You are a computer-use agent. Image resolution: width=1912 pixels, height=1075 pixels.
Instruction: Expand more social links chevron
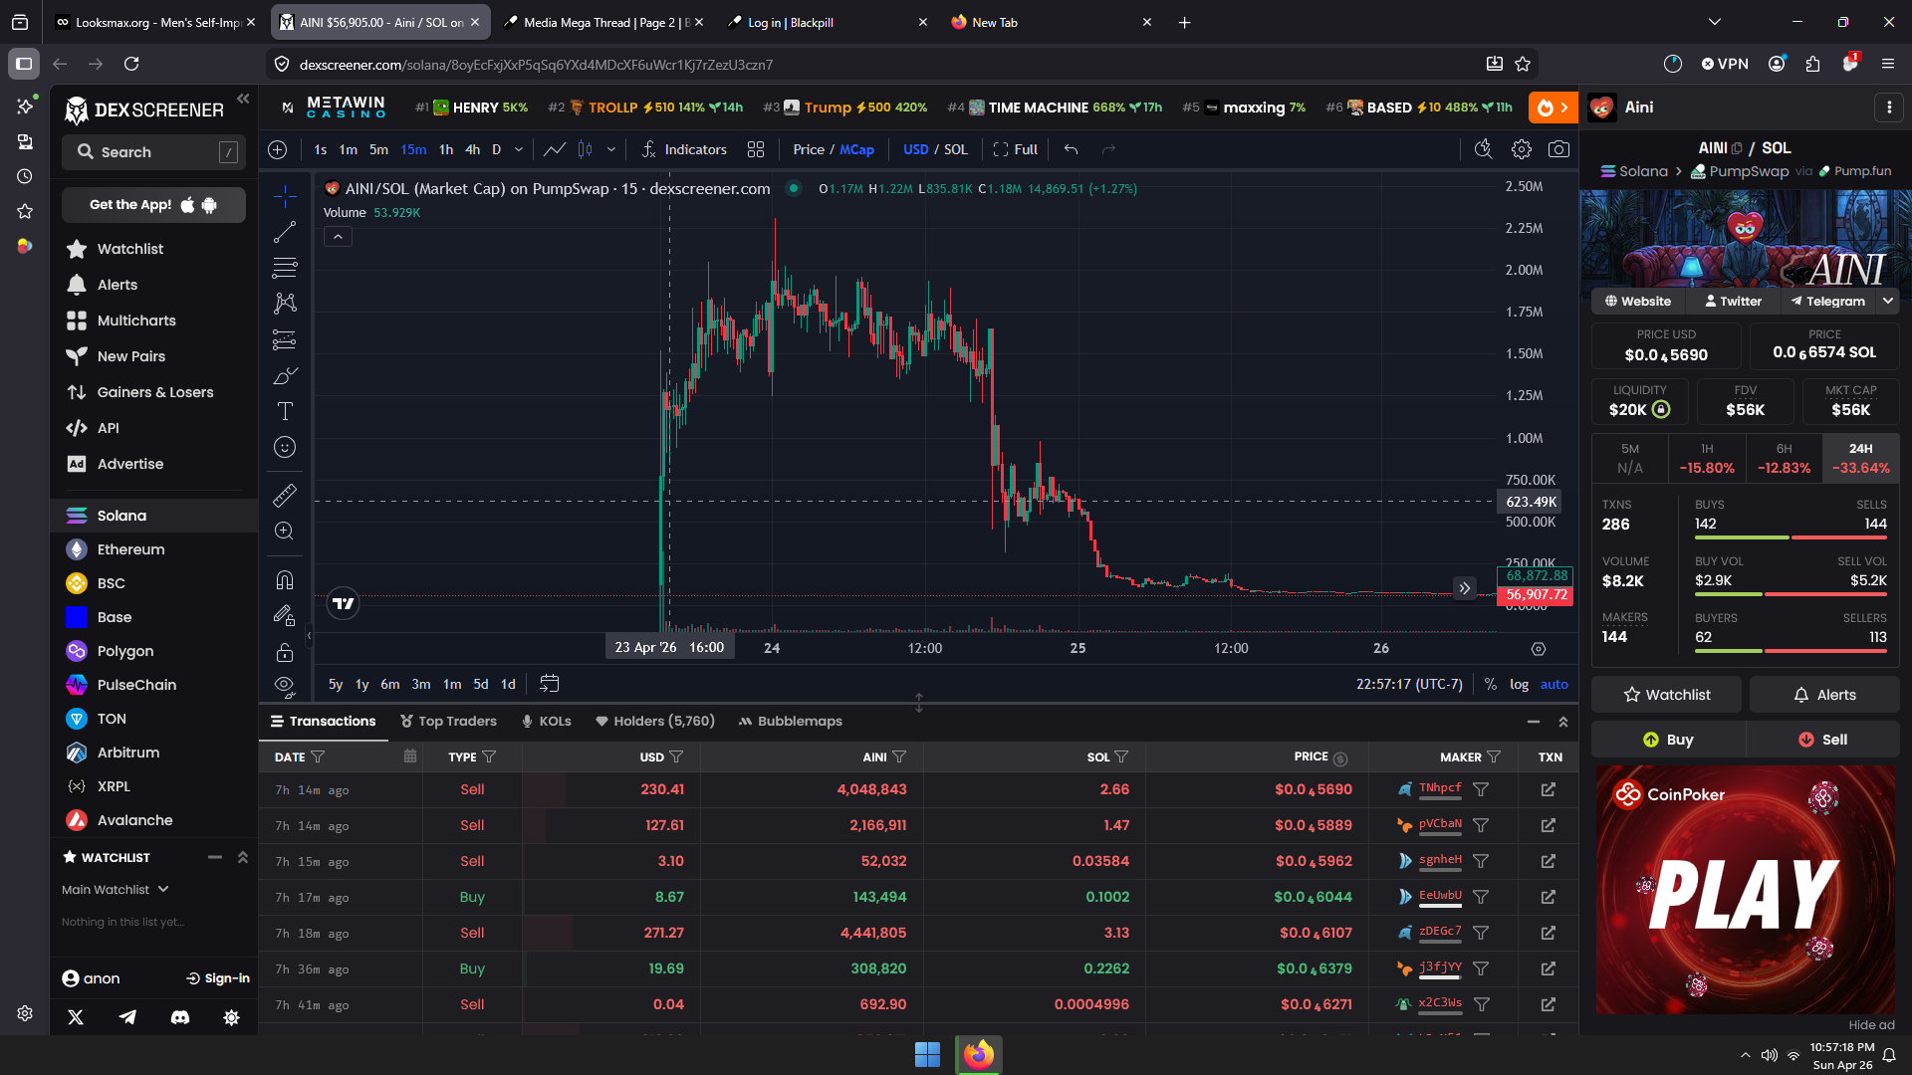[x=1887, y=301]
